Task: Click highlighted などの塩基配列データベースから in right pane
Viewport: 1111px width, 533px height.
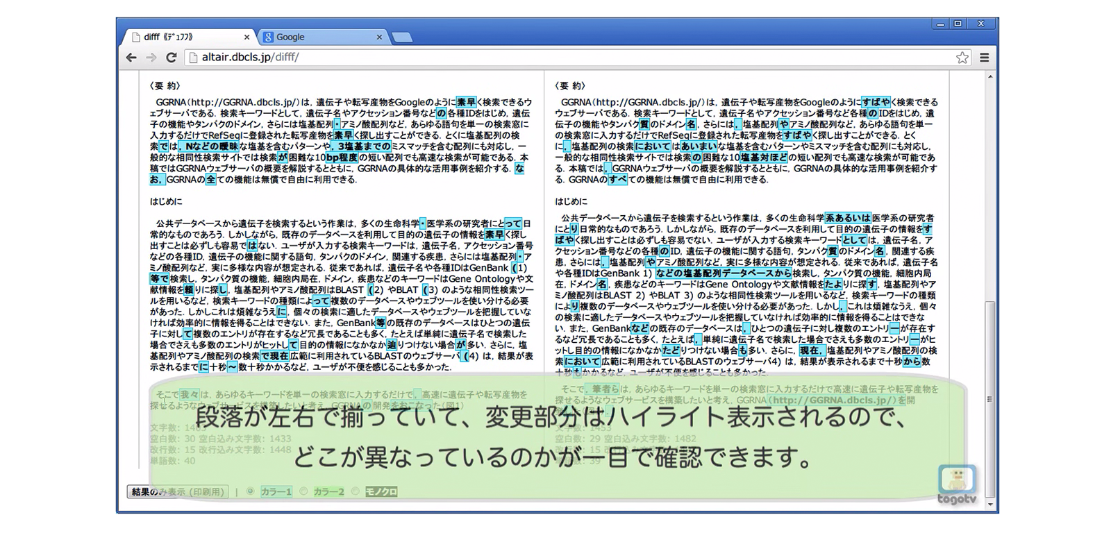Action: click(x=723, y=273)
